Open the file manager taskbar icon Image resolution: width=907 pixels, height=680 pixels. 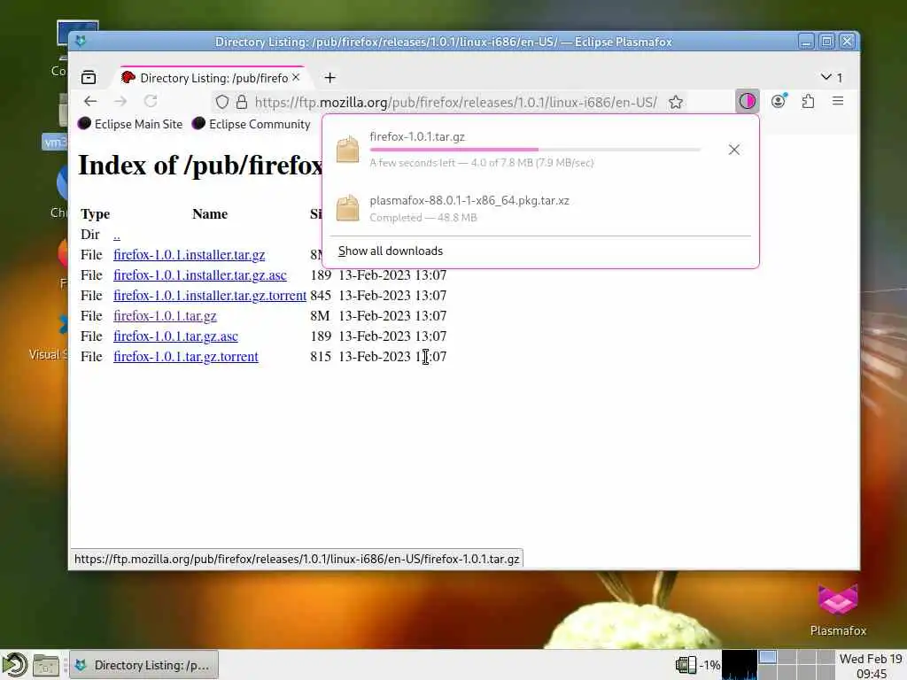46,665
